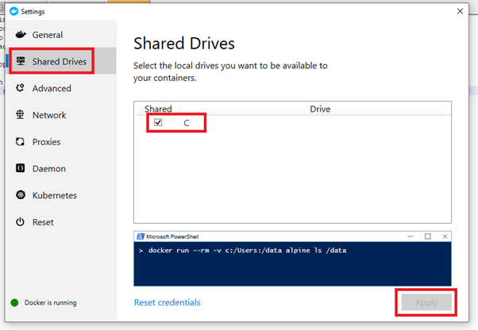Viewport: 478px width, 330px height.
Task: Click the Reset credentials link
Action: pos(168,302)
